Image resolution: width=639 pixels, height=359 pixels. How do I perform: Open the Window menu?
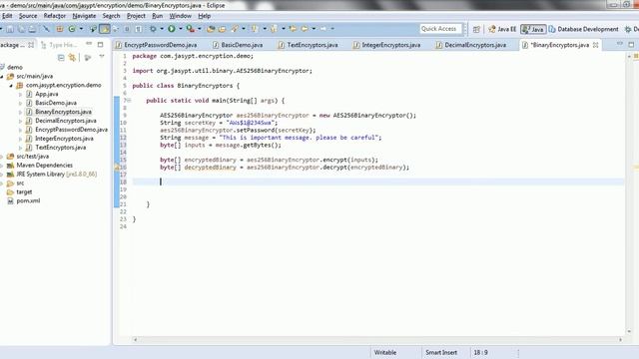tap(180, 16)
